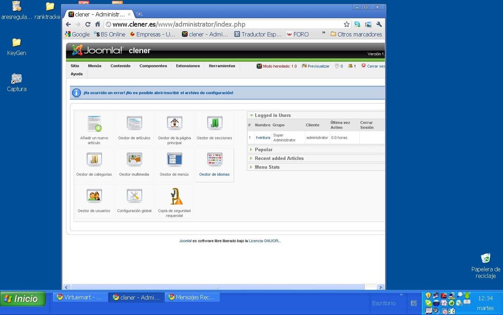Click the messages count 0 indicator
This screenshot has width=503, height=315.
pyautogui.click(x=339, y=66)
